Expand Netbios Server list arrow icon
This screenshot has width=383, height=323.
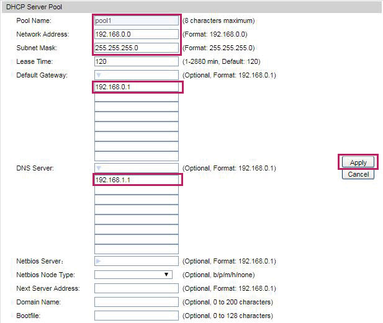click(x=99, y=261)
